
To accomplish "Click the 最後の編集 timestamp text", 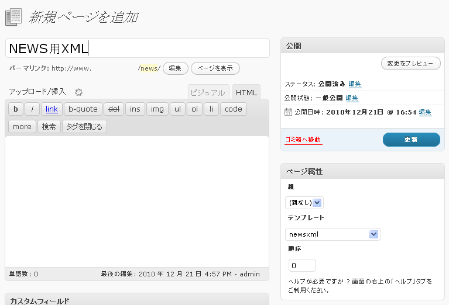I will (x=180, y=274).
